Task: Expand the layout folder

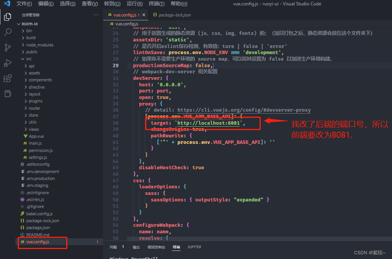Action: tap(25, 94)
